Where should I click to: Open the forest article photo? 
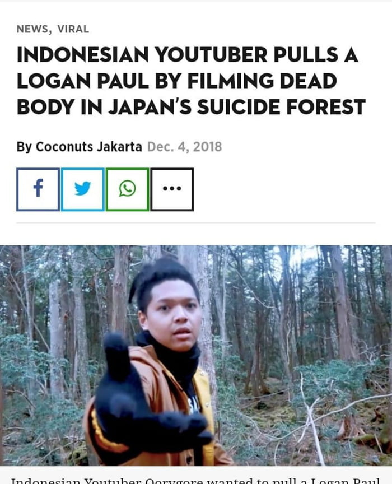click(x=196, y=356)
